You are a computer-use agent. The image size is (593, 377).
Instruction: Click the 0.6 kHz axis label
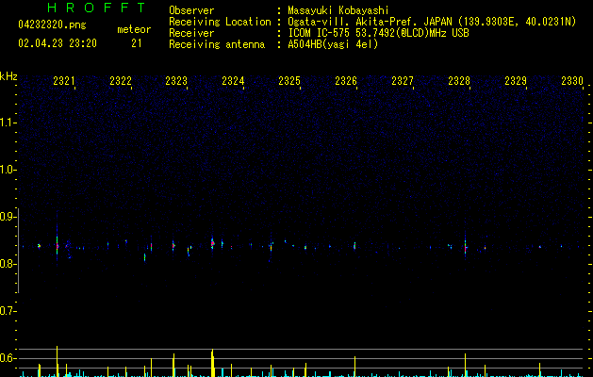(x=8, y=358)
